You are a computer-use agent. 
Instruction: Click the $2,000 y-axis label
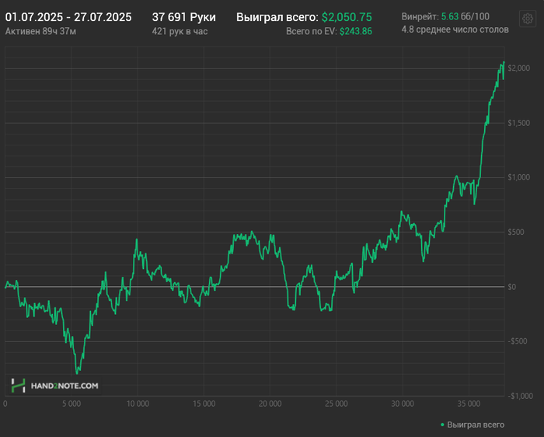(518, 68)
